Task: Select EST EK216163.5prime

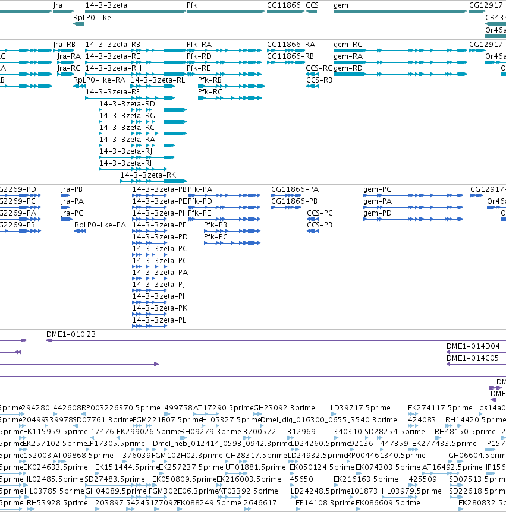Action: tap(366, 479)
